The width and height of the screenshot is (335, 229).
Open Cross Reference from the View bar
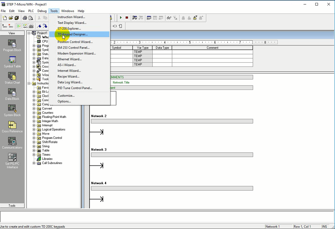pos(12,127)
